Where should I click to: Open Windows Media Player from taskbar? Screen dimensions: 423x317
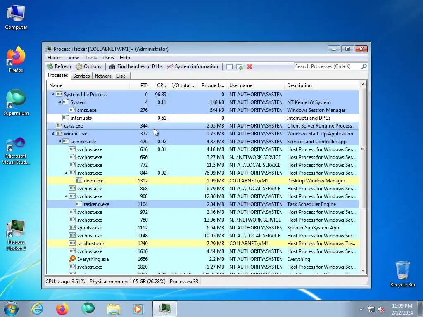pyautogui.click(x=139, y=309)
